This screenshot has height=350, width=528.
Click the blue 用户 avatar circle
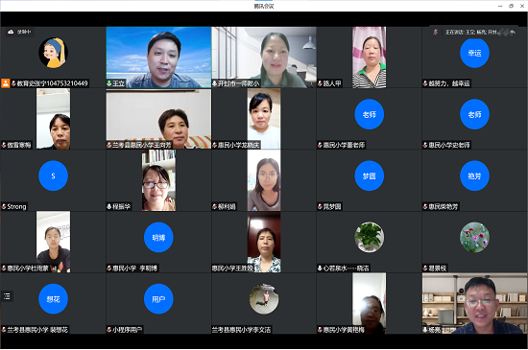158,299
